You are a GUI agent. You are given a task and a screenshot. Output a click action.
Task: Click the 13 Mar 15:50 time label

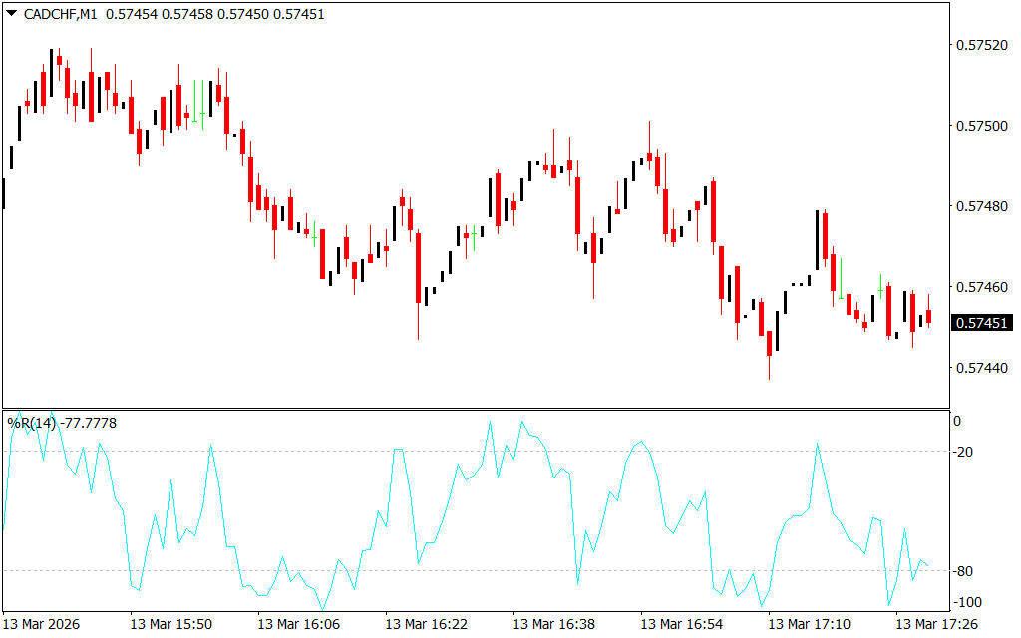coord(170,624)
